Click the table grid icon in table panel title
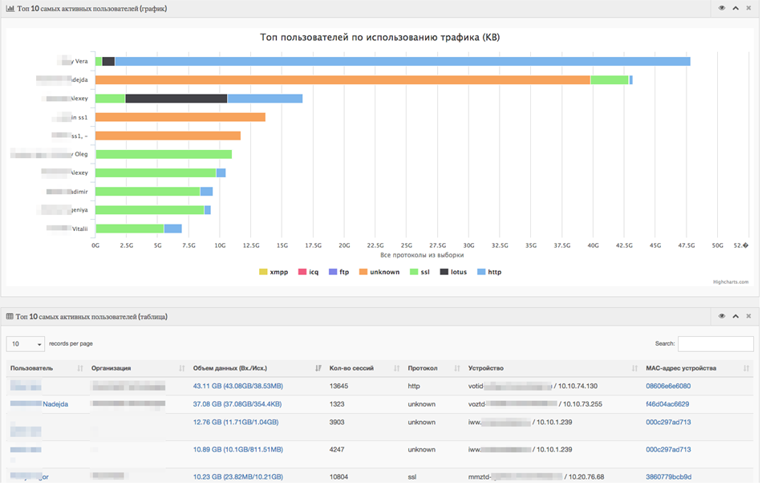Screen dimensions: 762x486 tap(10, 317)
